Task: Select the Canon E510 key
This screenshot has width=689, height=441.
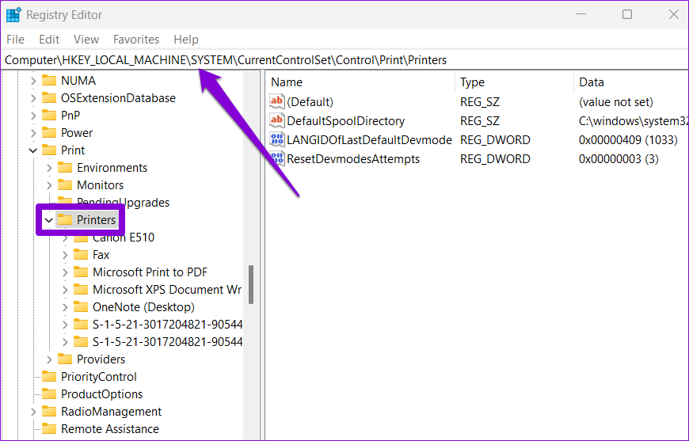Action: [x=124, y=238]
